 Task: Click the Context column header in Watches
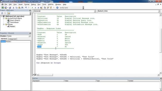pos(144,81)
